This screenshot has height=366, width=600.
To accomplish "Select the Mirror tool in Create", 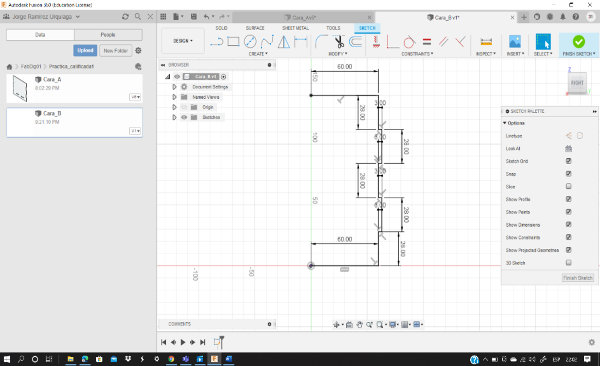I will [284, 42].
